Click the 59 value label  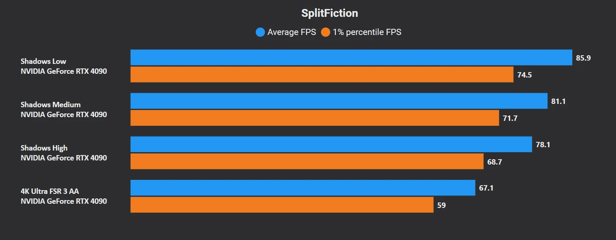pos(441,205)
